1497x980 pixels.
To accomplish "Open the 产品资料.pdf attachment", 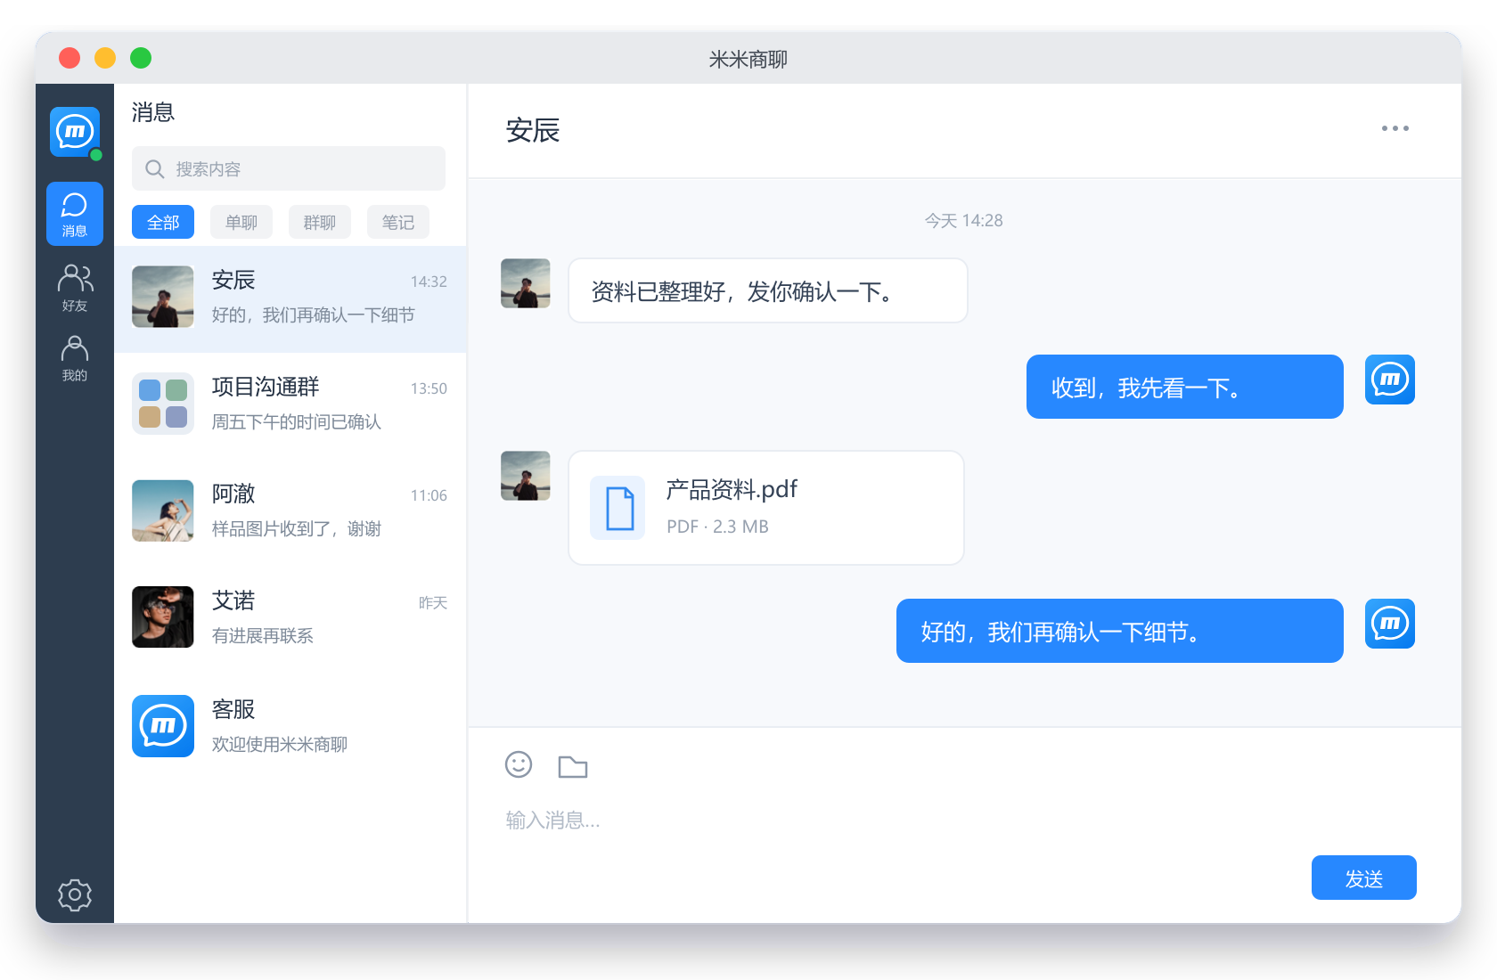I will pyautogui.click(x=766, y=508).
